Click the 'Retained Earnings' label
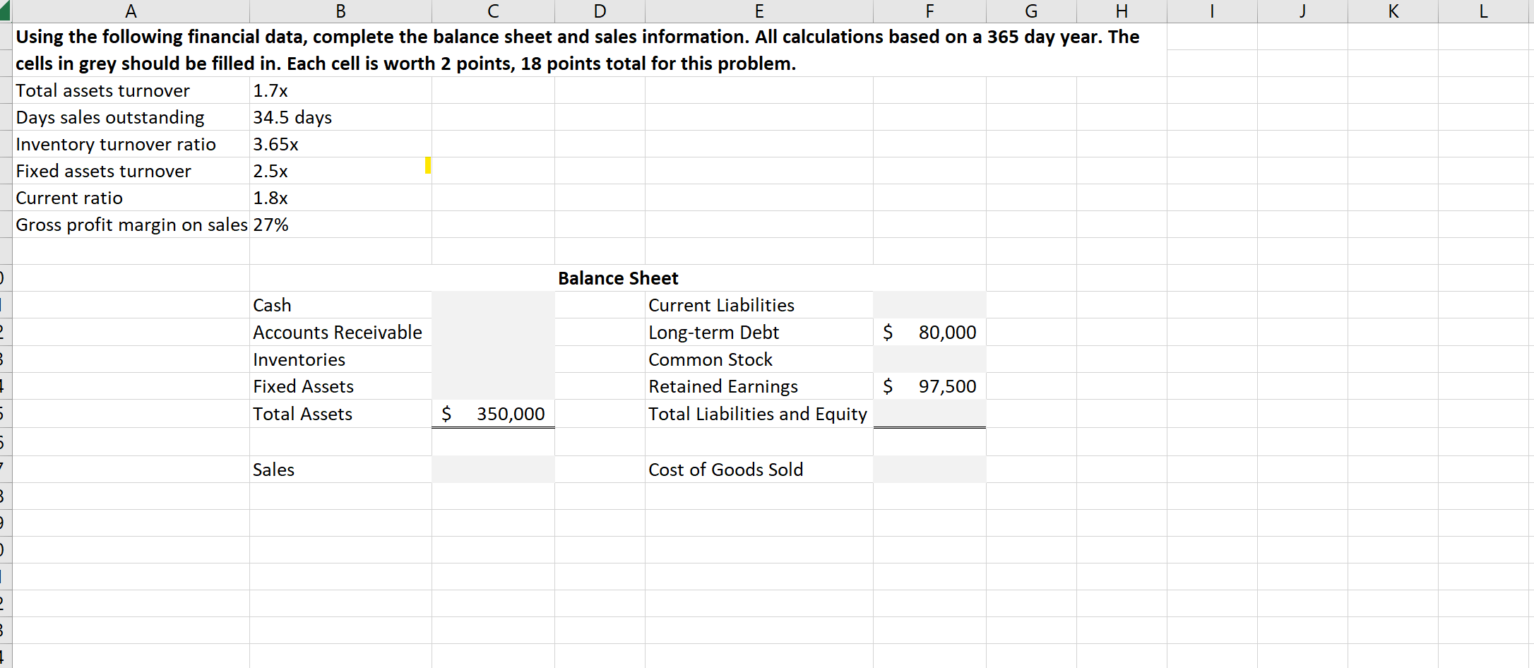This screenshot has height=668, width=1534. tap(723, 386)
